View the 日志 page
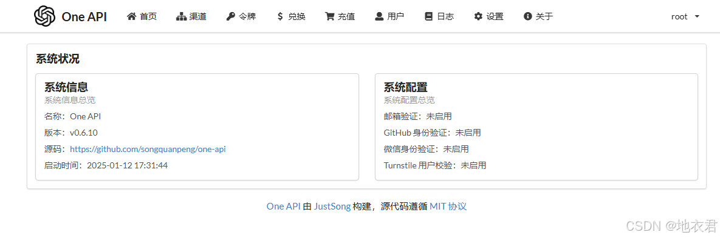 pyautogui.click(x=439, y=16)
